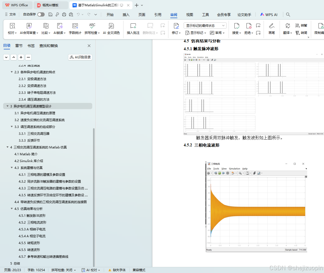Go to heading 4.5.2 三相电流波形
324x273 pixels.
coord(32,222)
